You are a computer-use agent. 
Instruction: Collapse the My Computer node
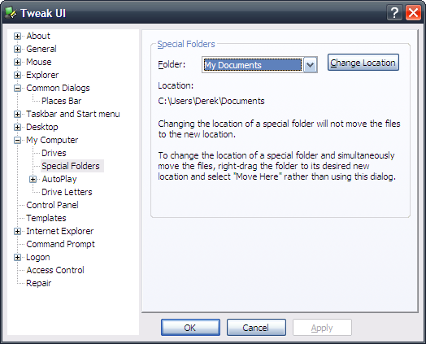click(17, 140)
